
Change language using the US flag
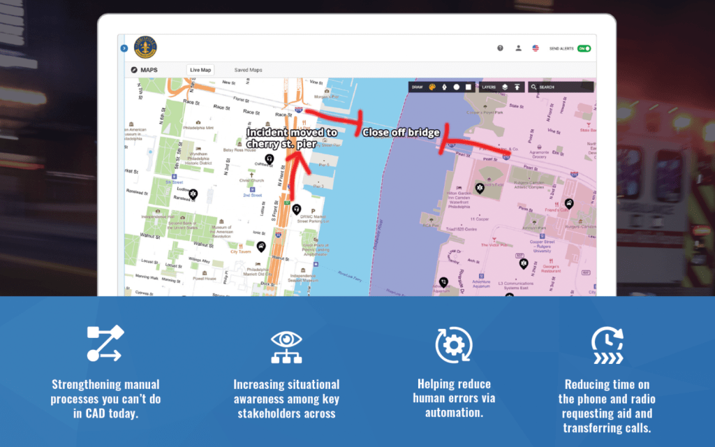(x=536, y=48)
